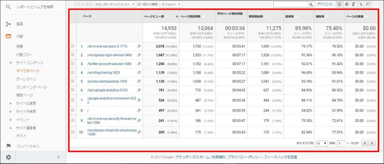Viewport: 384px width, 164px height.
Task: Open the 利用規約 footer link
Action: point(219,157)
